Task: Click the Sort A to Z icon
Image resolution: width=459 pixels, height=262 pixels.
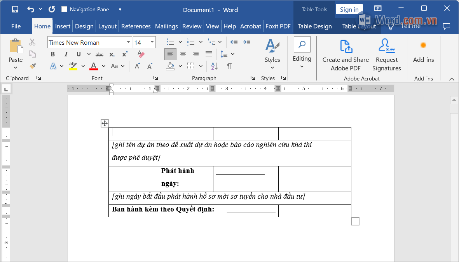Action: tap(214, 66)
